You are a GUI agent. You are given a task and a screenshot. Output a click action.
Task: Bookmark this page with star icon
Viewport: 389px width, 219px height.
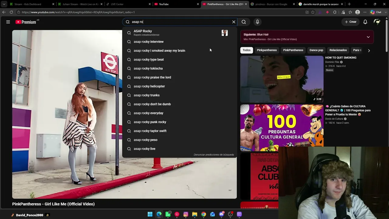(x=313, y=12)
